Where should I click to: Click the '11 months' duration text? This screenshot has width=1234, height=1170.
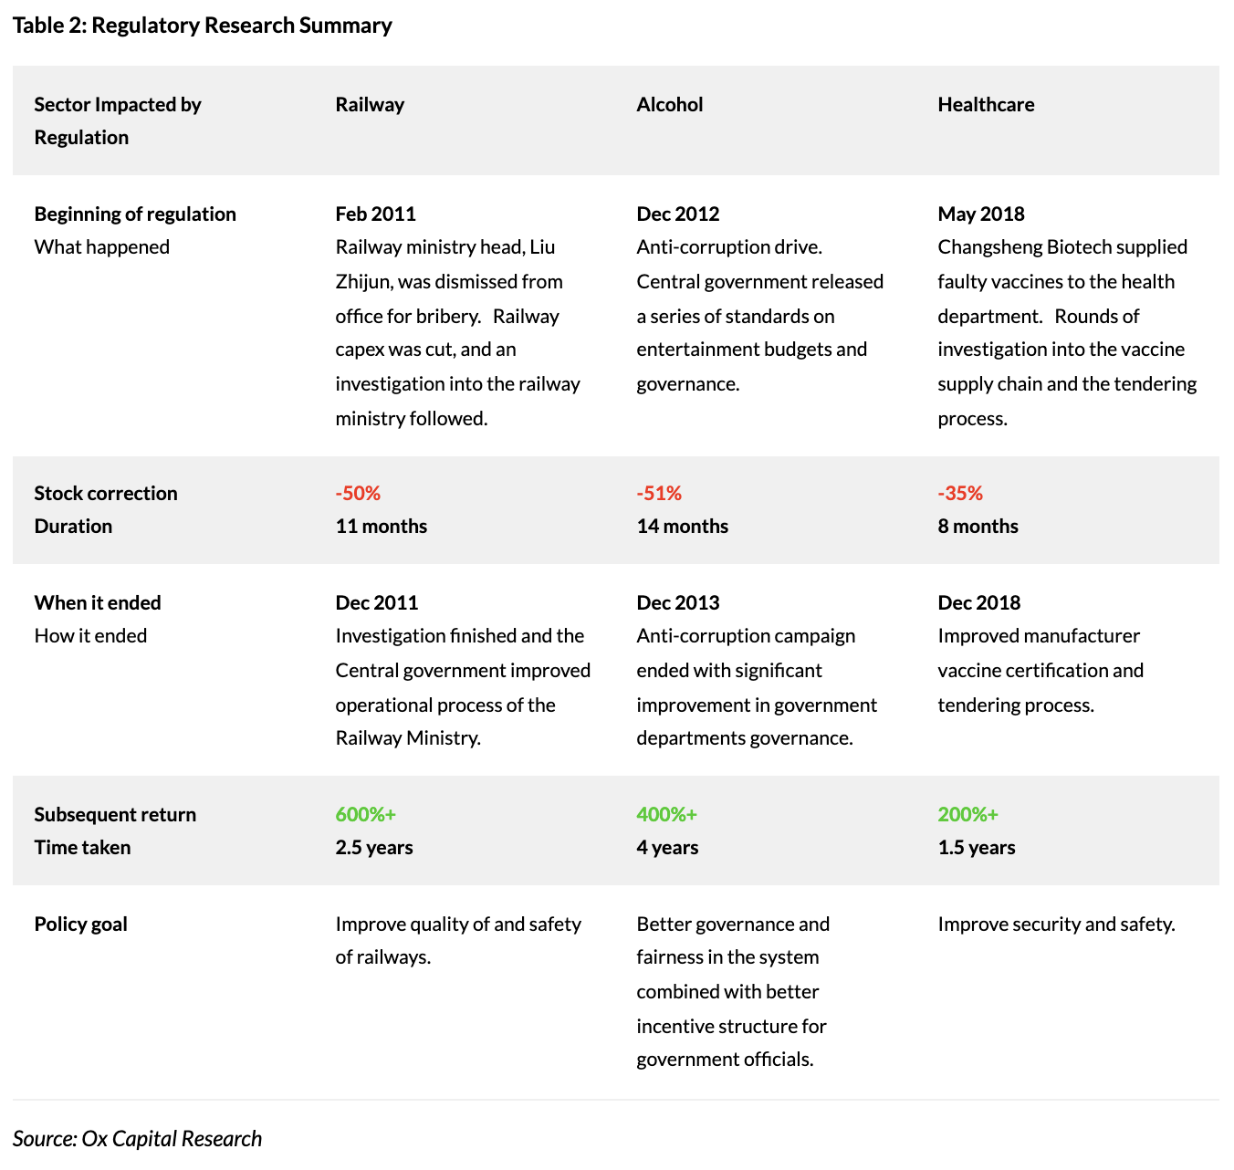381,527
